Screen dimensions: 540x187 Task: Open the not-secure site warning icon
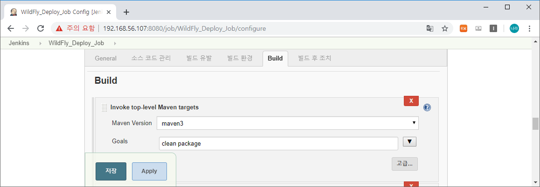click(60, 28)
